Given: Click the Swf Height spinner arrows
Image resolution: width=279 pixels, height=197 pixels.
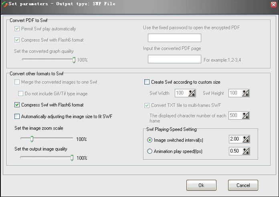Looking at the screenshot, I should pyautogui.click(x=246, y=93).
